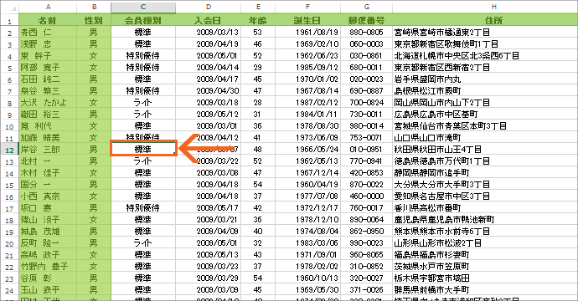Select column C header
Image resolution: width=578 pixels, height=301 pixels.
pos(143,7)
